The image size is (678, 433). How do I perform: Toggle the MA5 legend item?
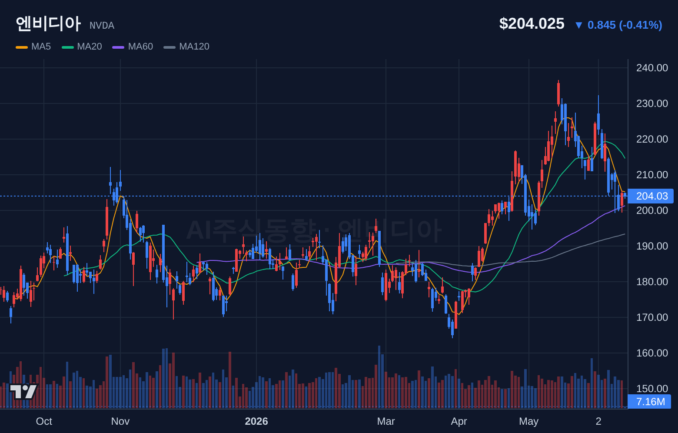(33, 47)
